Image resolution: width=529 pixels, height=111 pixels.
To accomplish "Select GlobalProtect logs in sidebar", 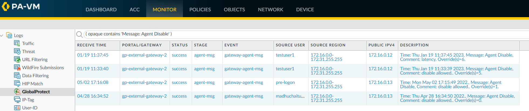I will pos(36,92).
